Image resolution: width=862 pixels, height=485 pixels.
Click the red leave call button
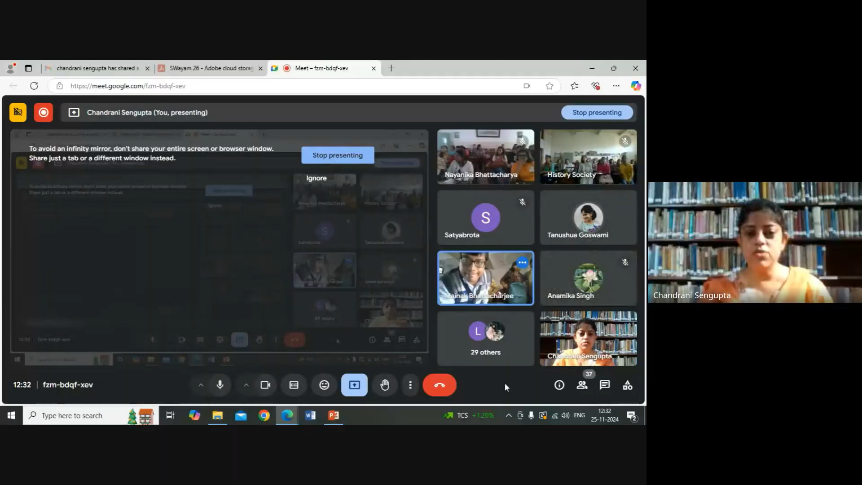tap(440, 385)
